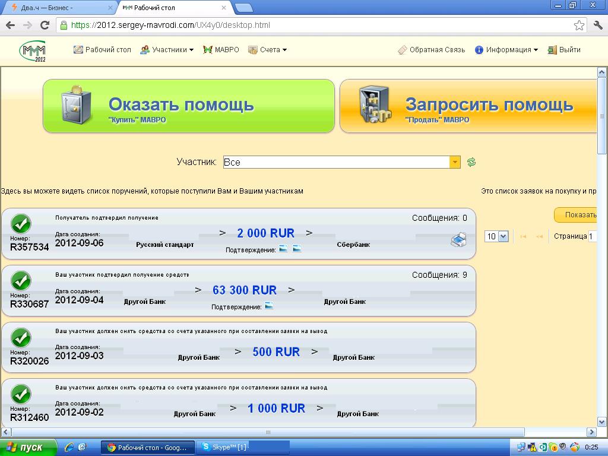Open first confirmation image of R357534
The image size is (608, 456).
(x=283, y=248)
